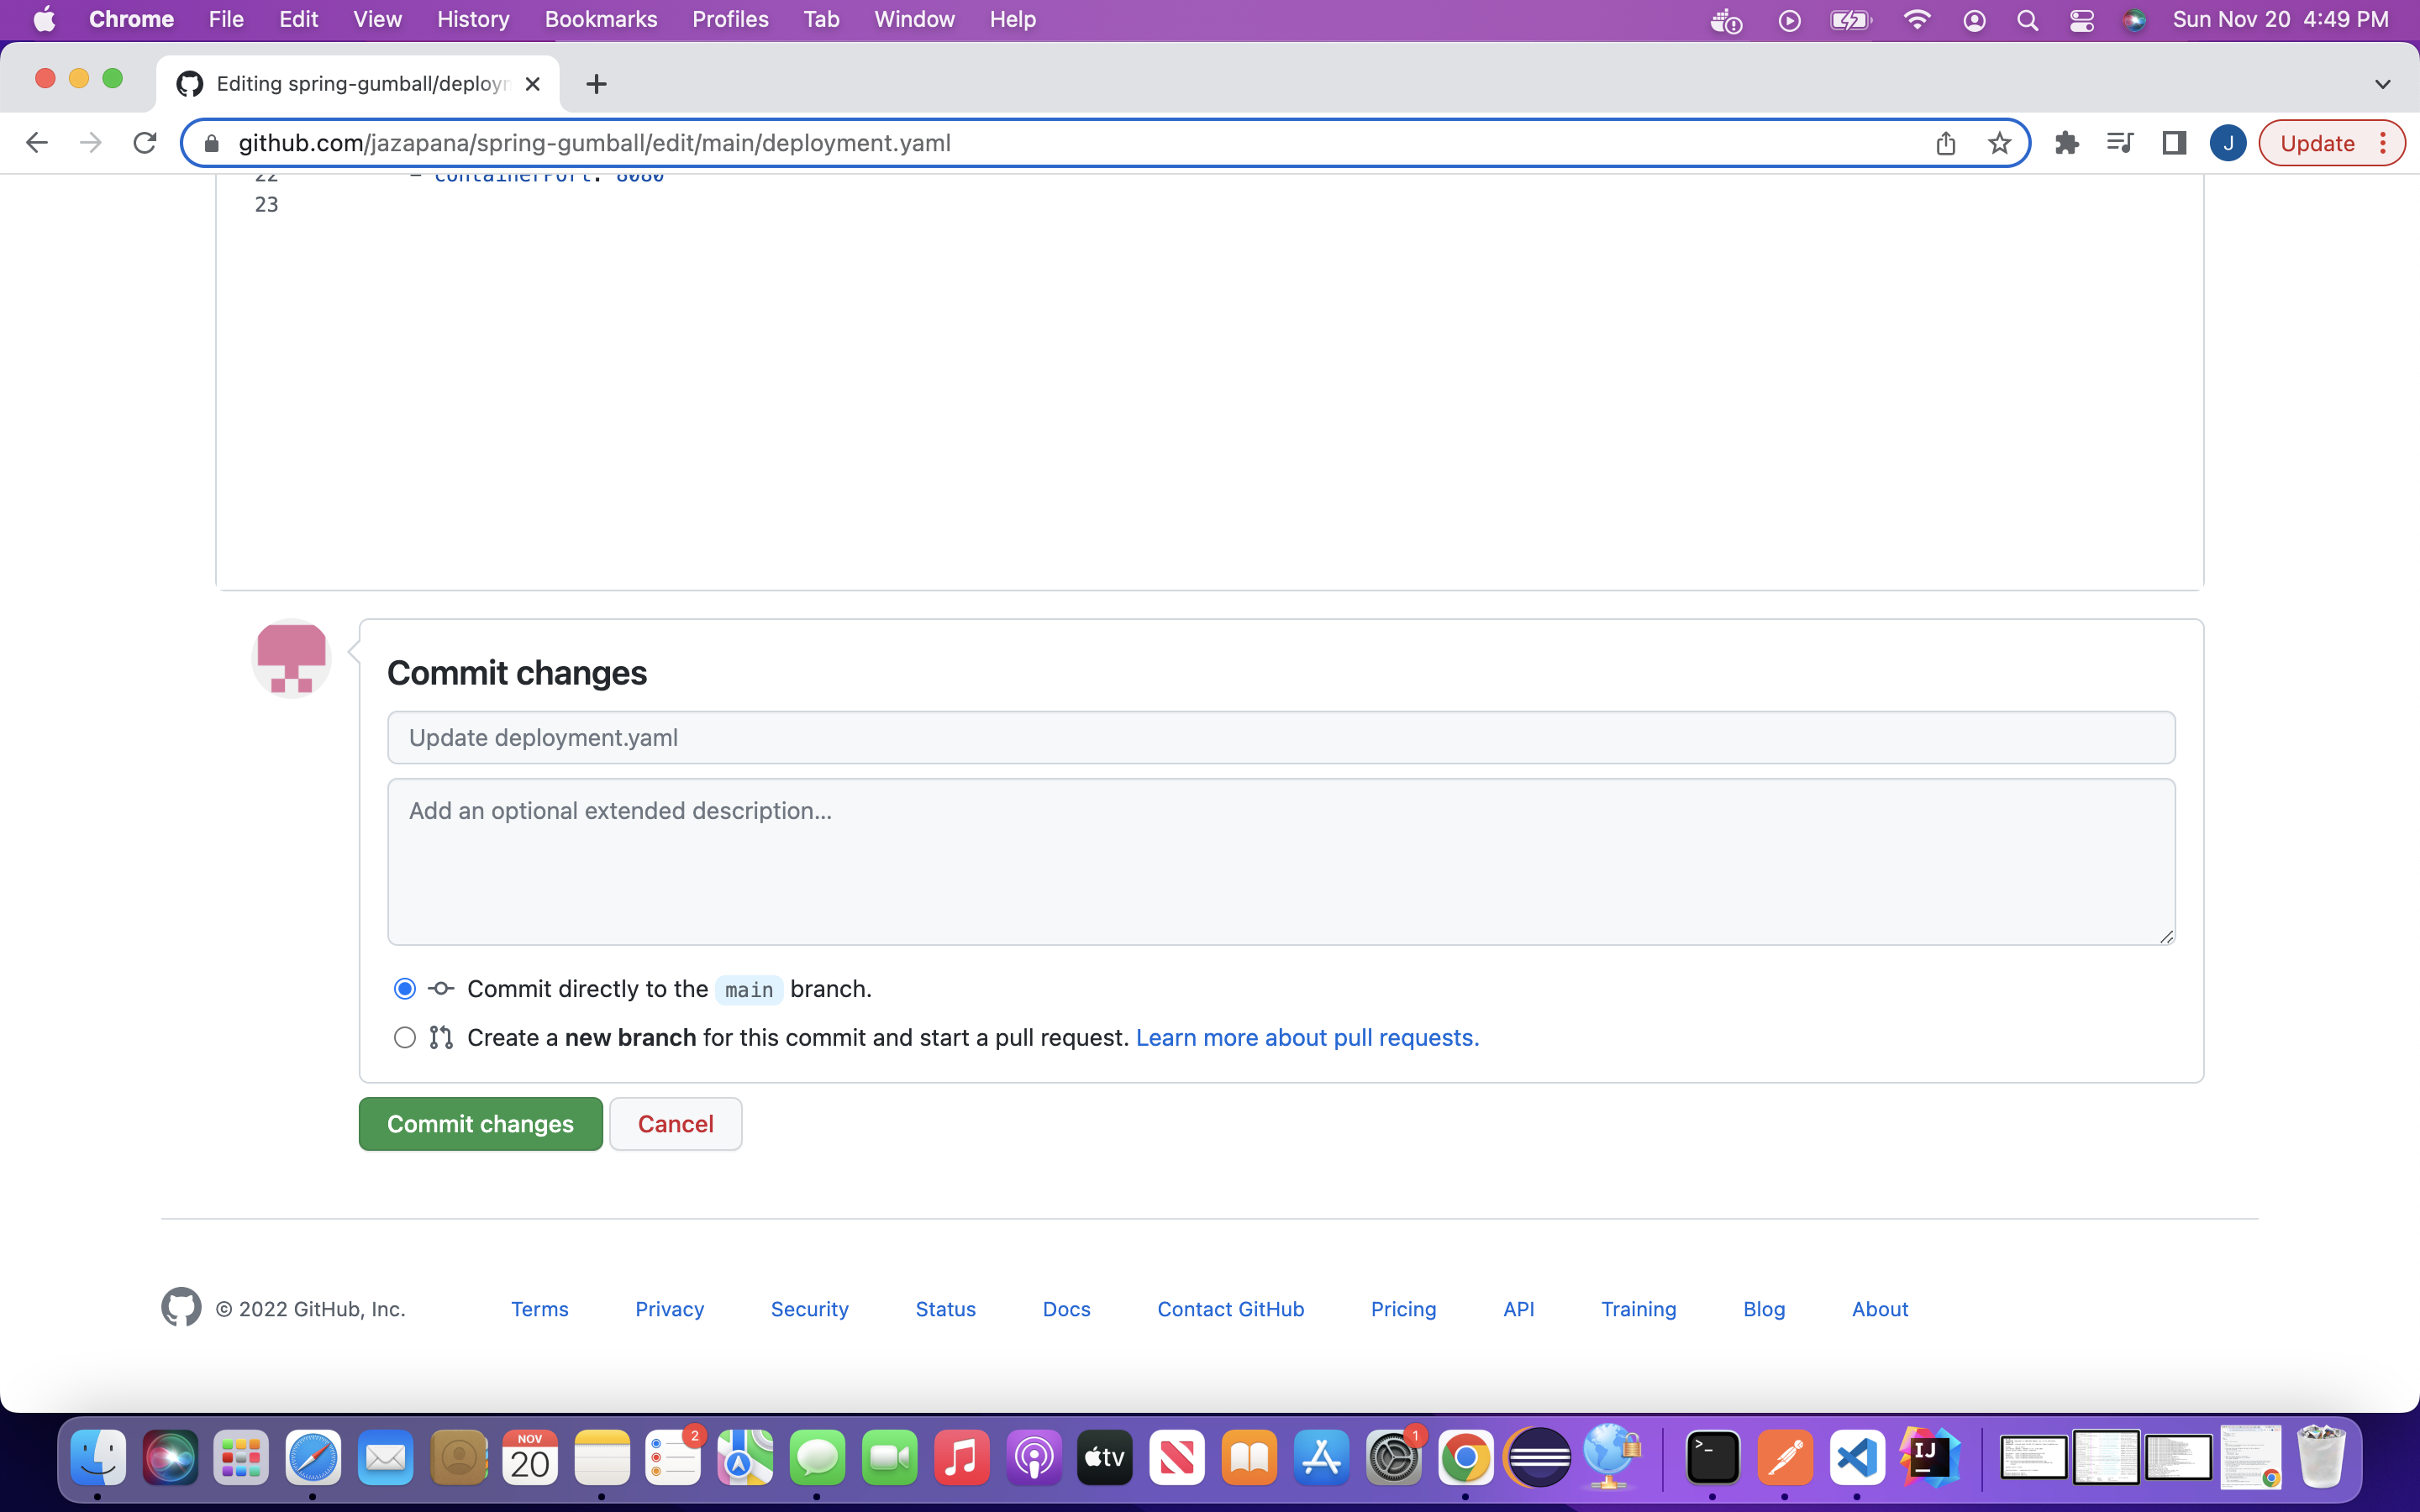Toggle Chrome side panel icon
This screenshot has width=2420, height=1512.
coord(2173,143)
